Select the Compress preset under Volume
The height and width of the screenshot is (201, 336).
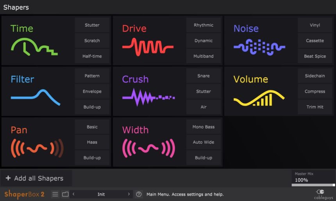coord(315,92)
